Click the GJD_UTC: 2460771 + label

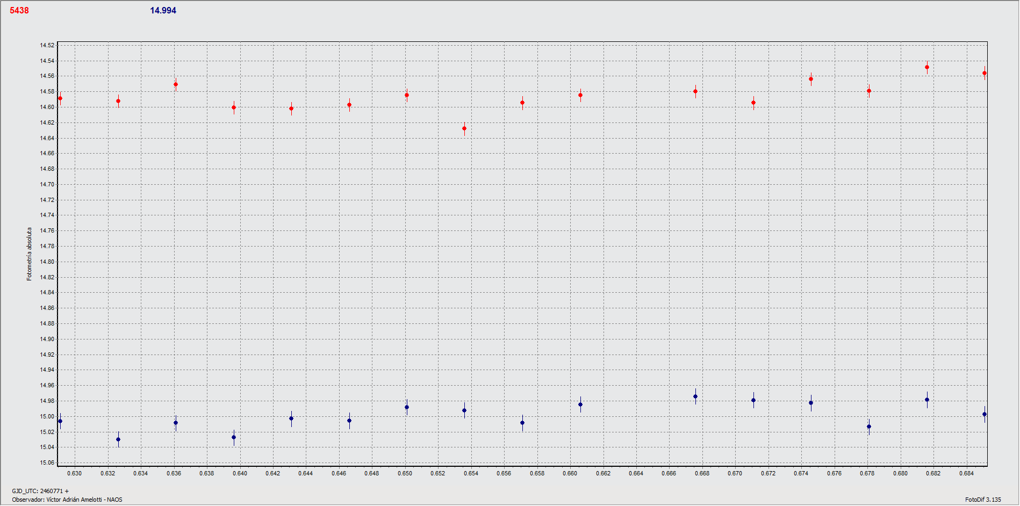tap(40, 491)
